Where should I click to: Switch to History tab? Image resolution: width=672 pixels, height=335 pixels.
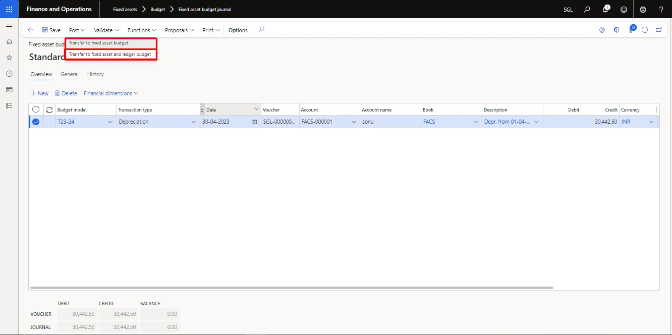[x=95, y=74]
